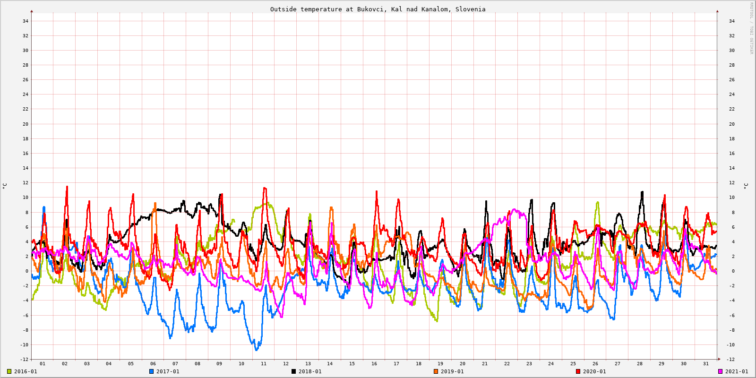This screenshot has width=756, height=378.
Task: Click day 01 on the x-axis
Action: point(43,364)
